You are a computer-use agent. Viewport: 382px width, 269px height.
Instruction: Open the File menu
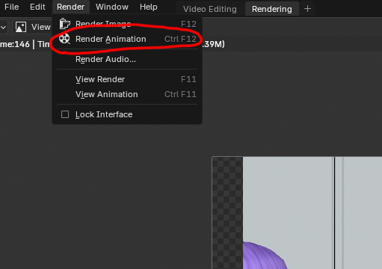tap(11, 7)
